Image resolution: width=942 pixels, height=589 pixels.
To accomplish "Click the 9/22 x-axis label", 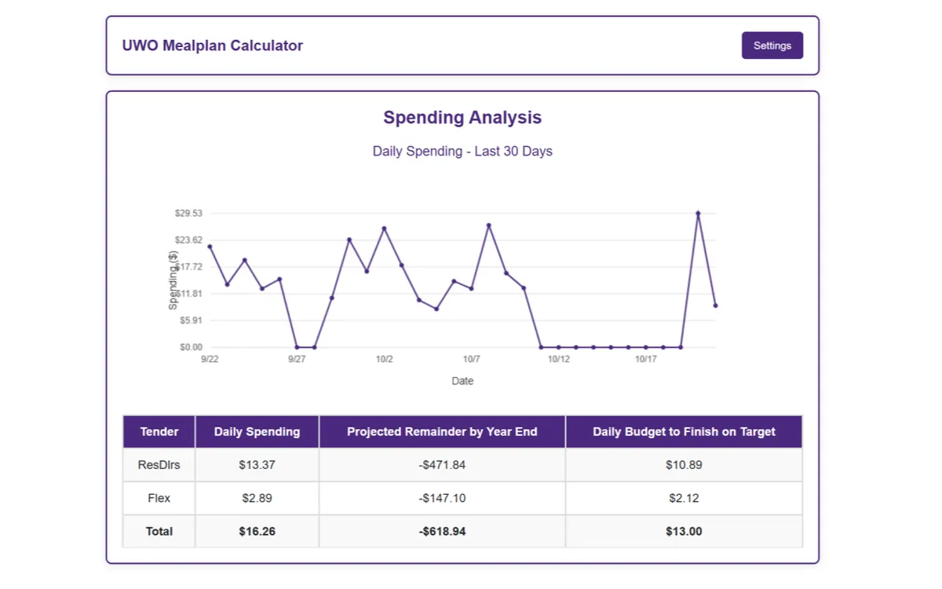I will [210, 359].
